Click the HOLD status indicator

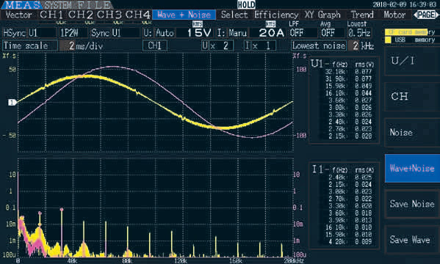click(246, 4)
